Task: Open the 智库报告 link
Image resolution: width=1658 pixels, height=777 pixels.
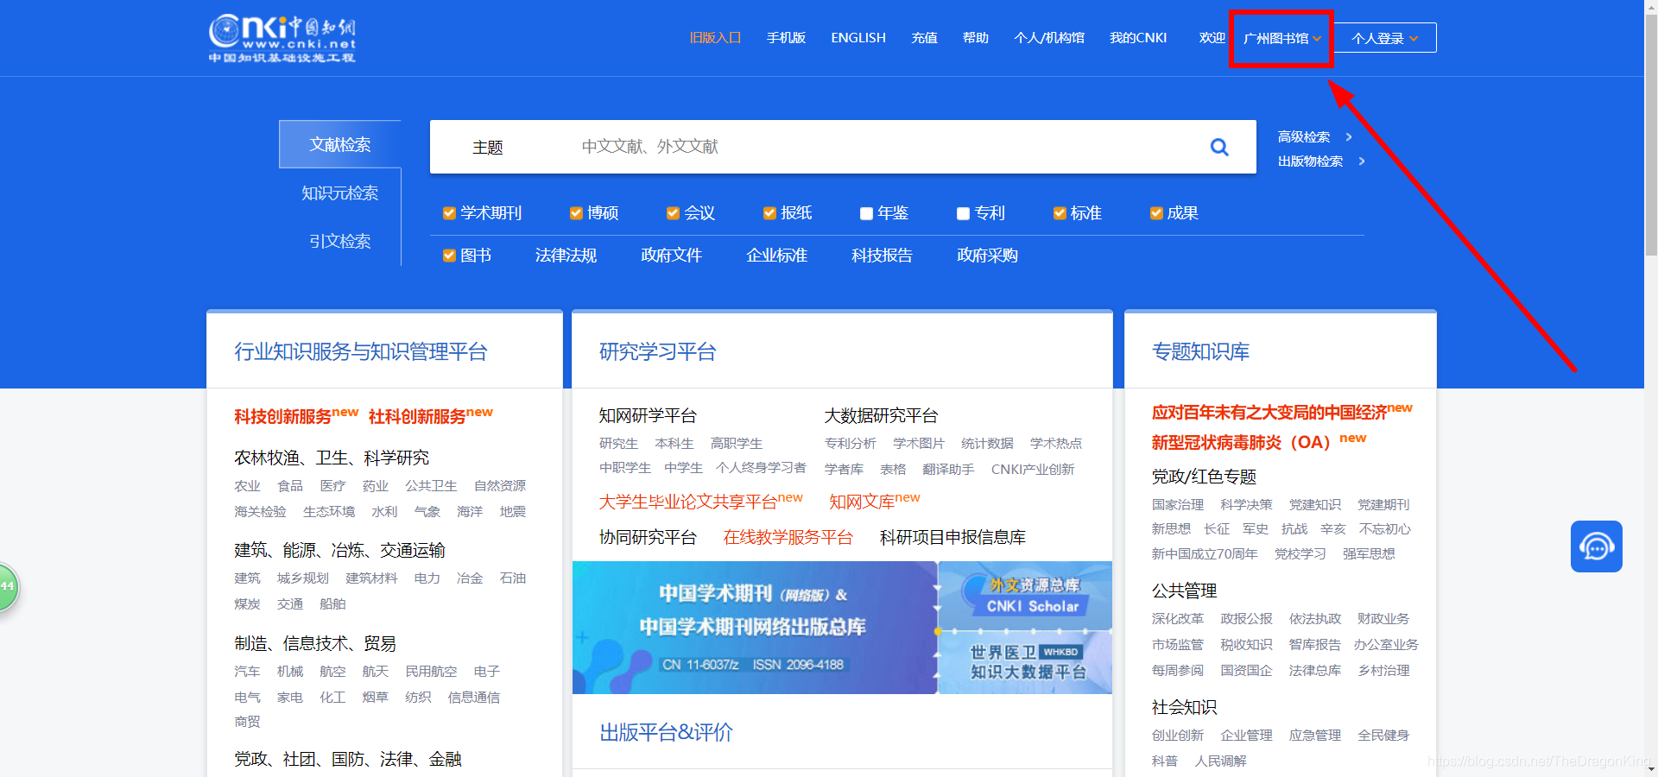Action: pos(1314,645)
